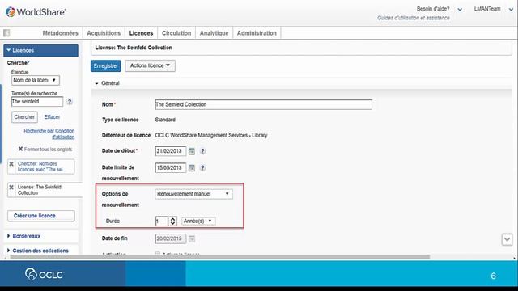This screenshot has height=291, width=518.
Task: Click the 'Standard' licence type text
Action: tap(165, 120)
